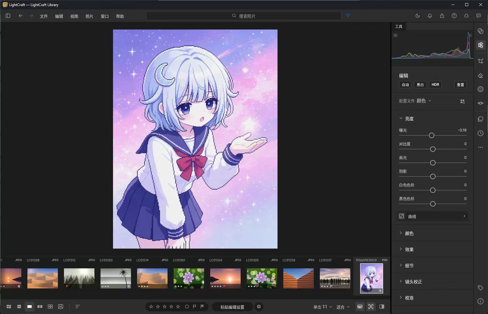Select the Crop tool icon
The image size is (488, 314).
(x=481, y=61)
